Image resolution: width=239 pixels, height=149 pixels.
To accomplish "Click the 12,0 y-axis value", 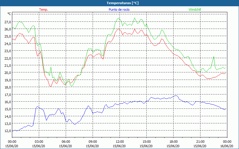I will (x=7, y=131).
